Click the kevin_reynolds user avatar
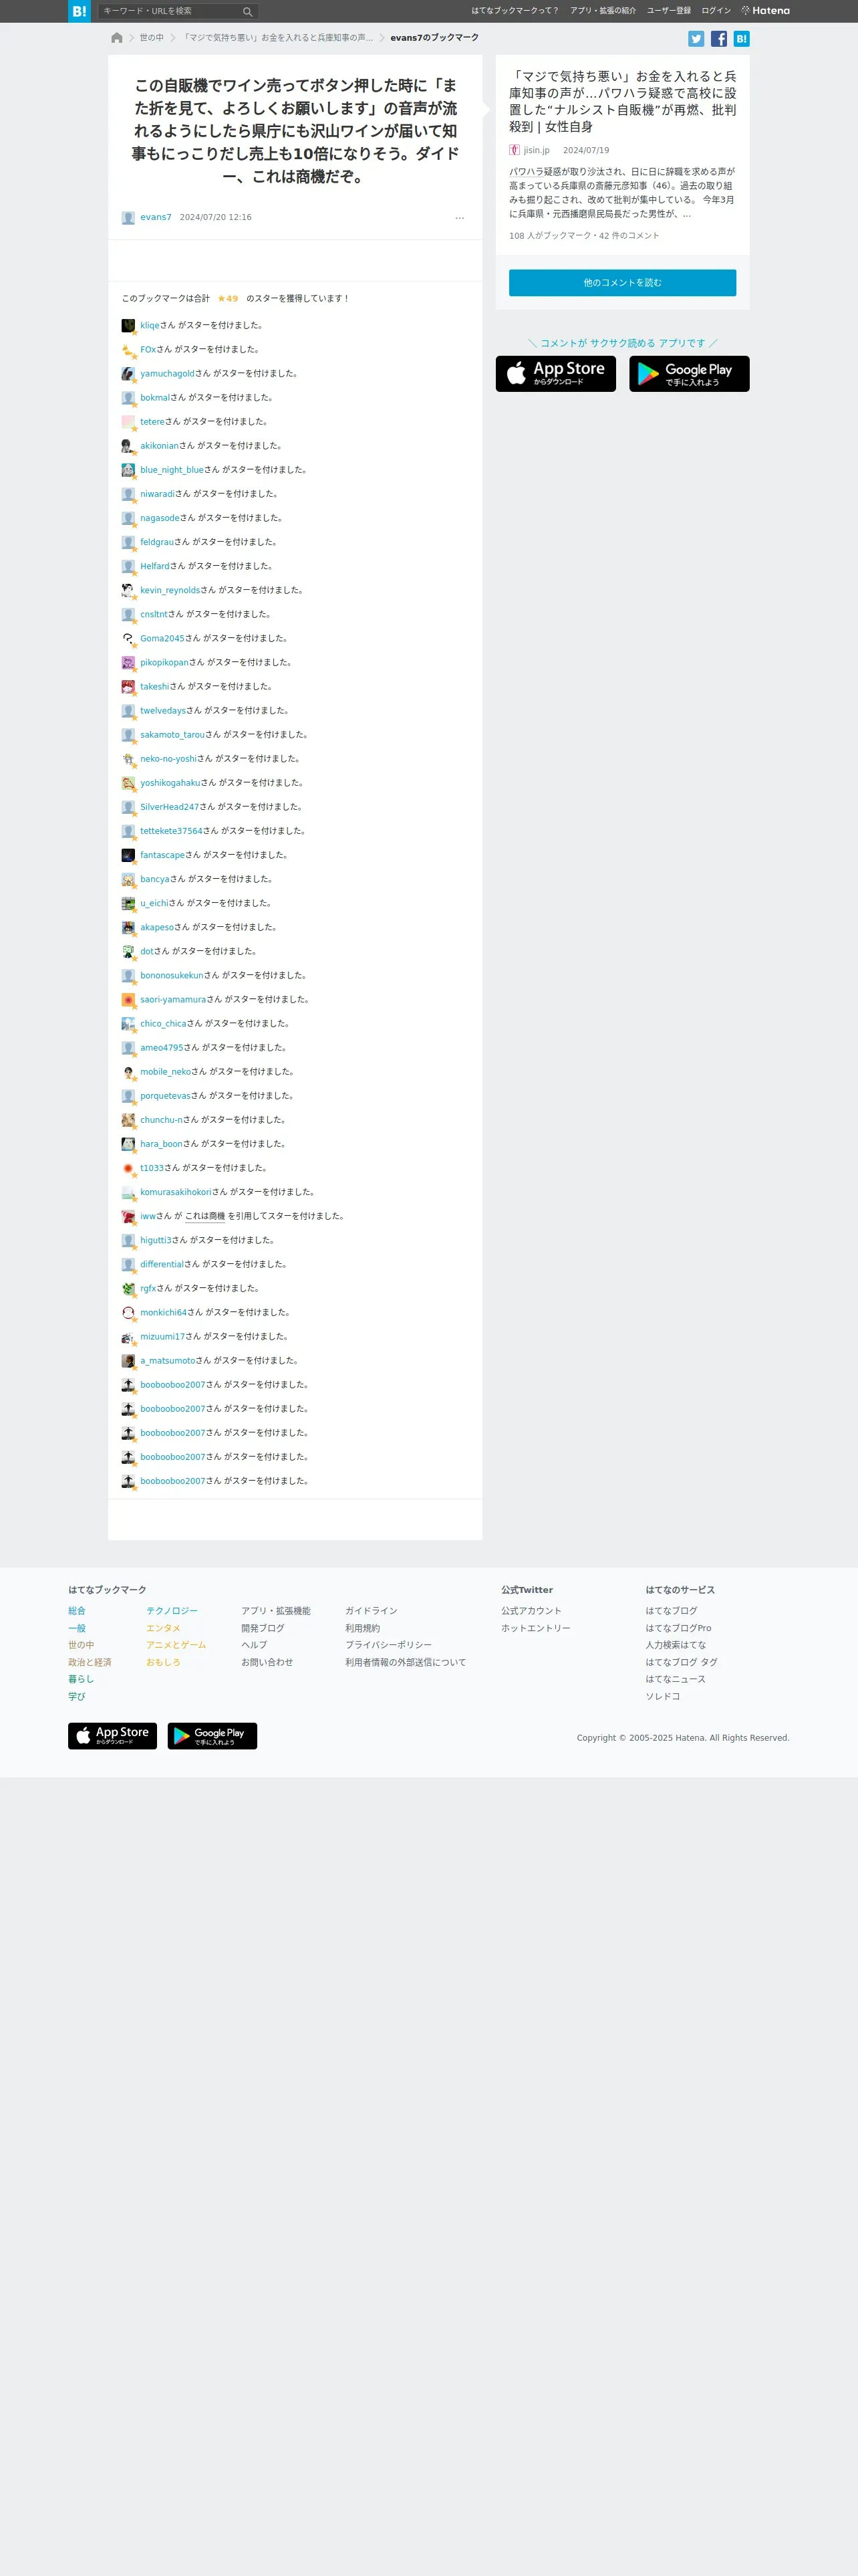 [x=128, y=590]
